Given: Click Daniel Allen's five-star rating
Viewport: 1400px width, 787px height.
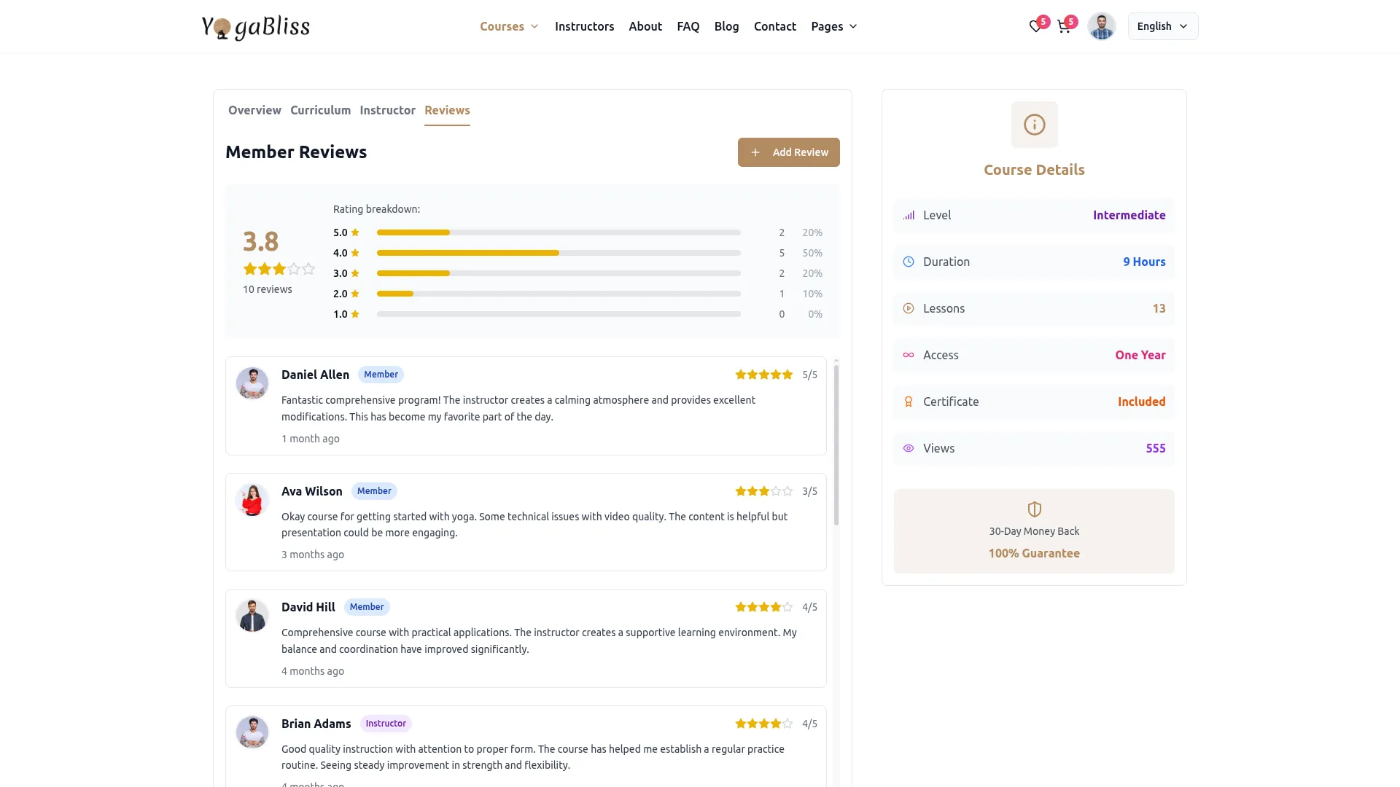Looking at the screenshot, I should click(763, 375).
